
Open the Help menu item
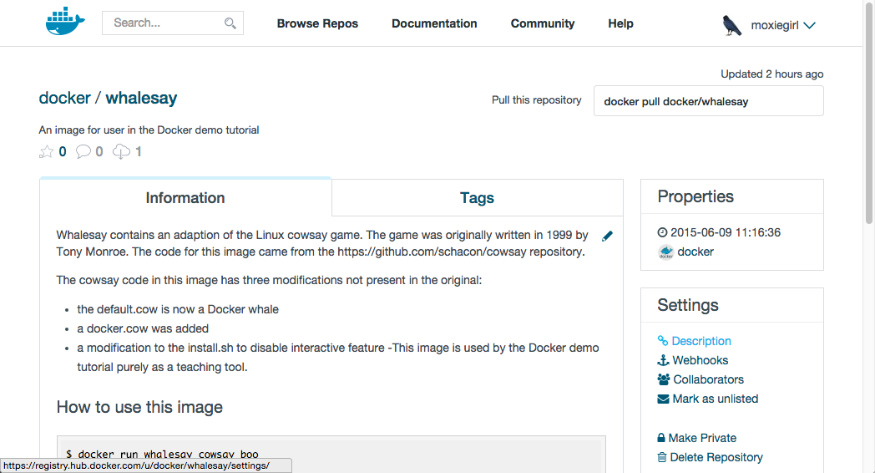(620, 23)
